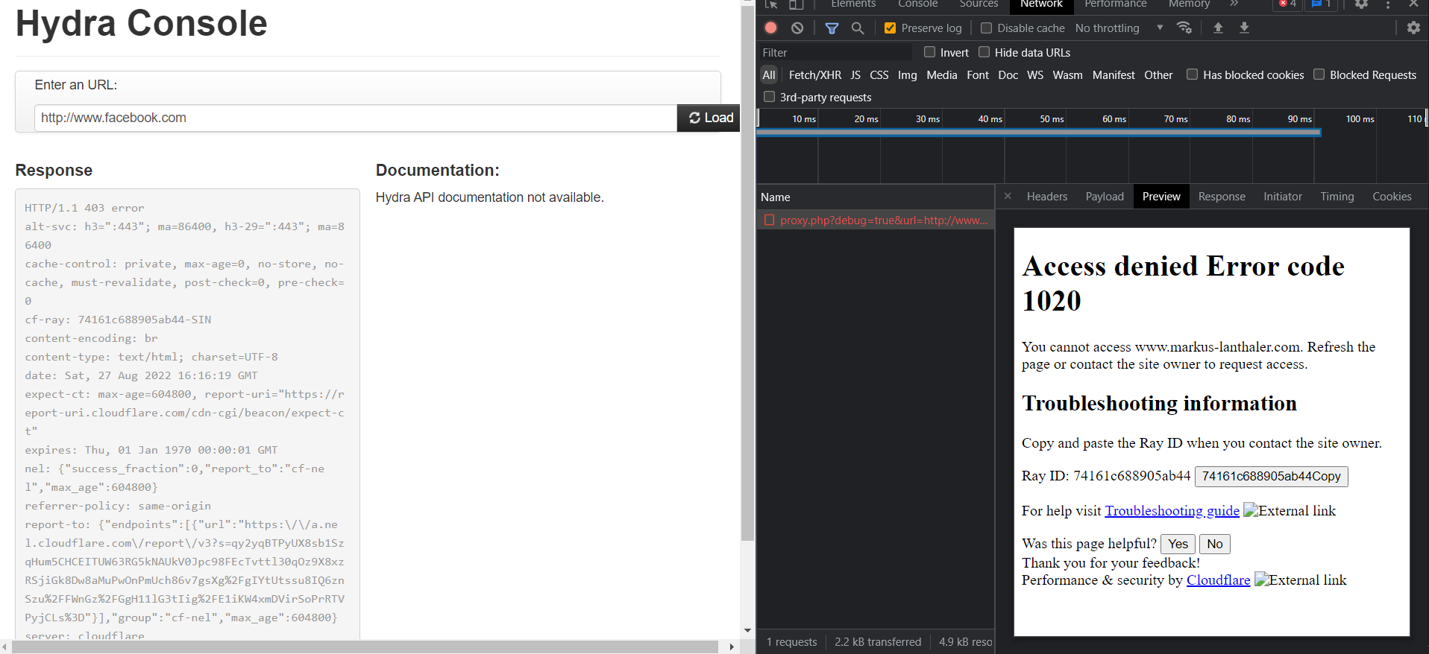Open the Initiator tab

1282,197
